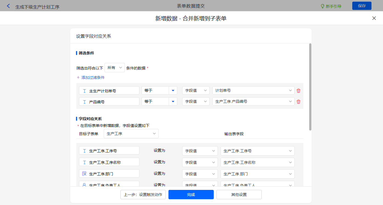Open blue arrow dropdown for 主生产计划单号 operator
This screenshot has height=205, width=383.
[x=173, y=91]
